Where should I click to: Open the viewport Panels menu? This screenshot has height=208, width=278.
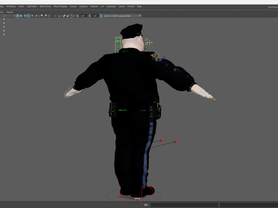coord(9,12)
